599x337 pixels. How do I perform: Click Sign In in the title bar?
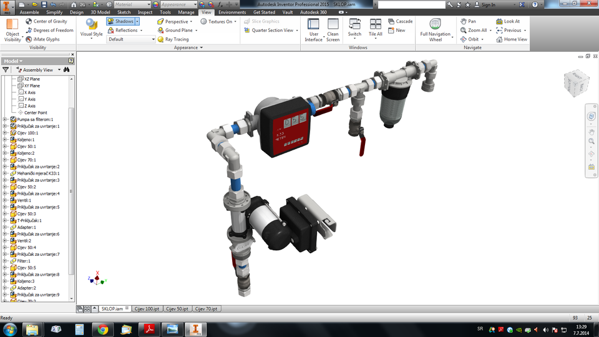pos(489,4)
